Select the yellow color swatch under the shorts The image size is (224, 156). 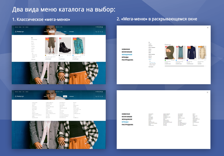coord(46,55)
